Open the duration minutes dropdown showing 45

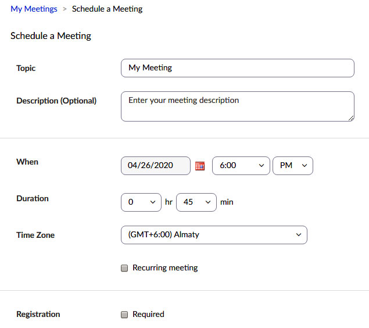click(x=196, y=202)
